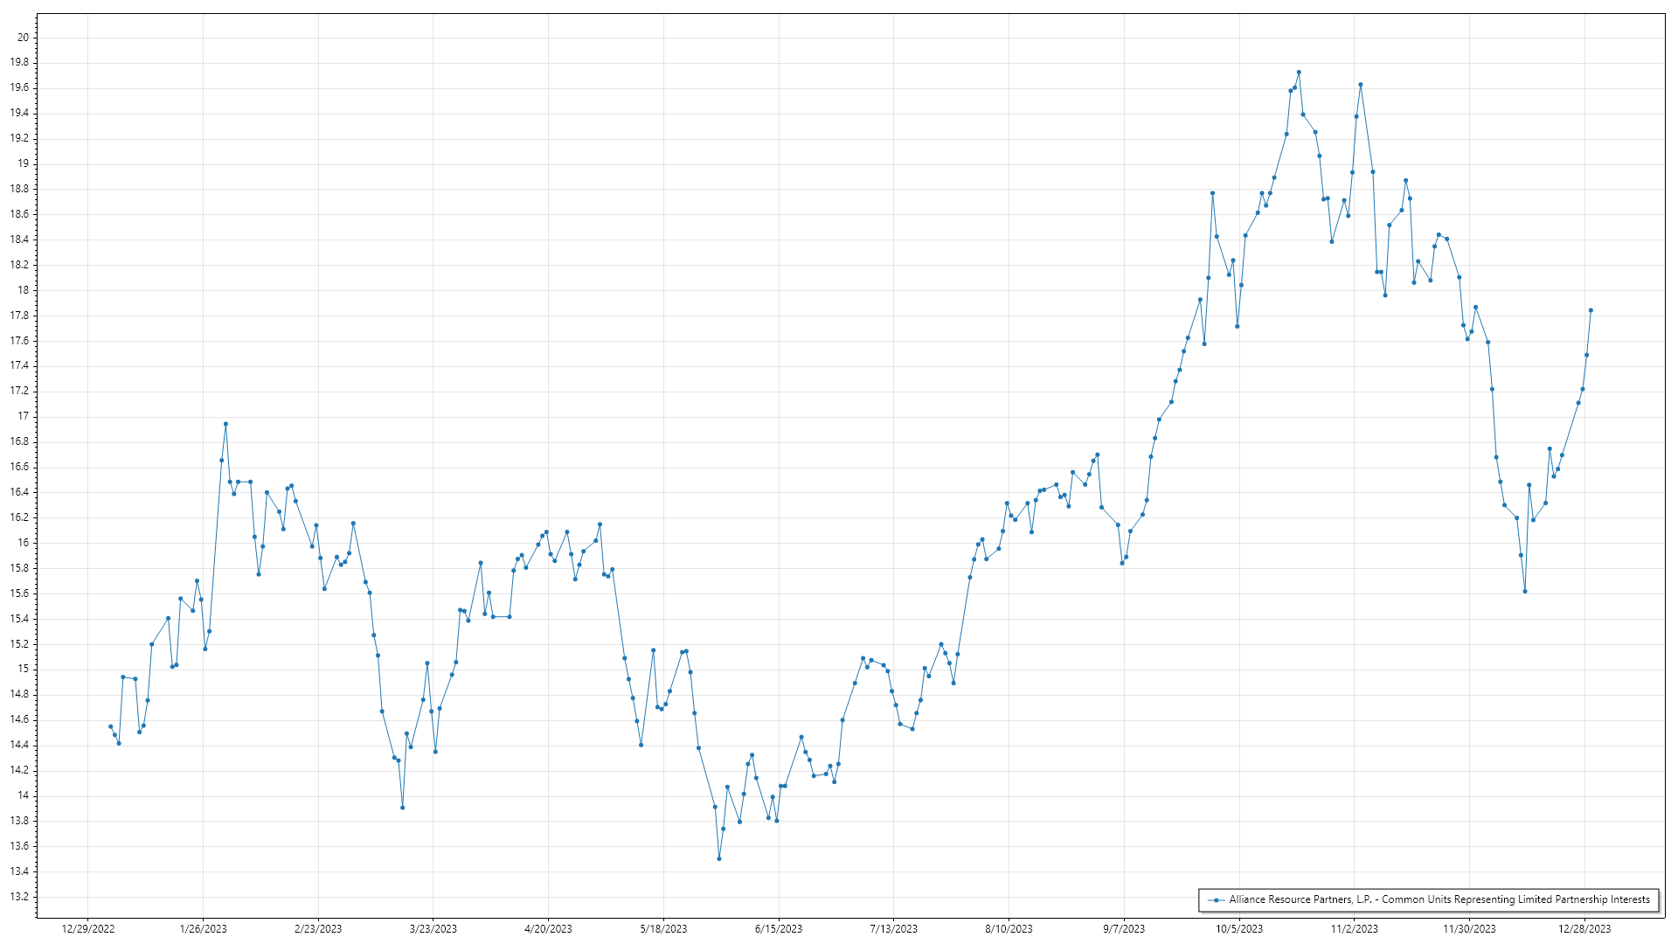This screenshot has width=1678, height=944.
Task: Click the December low point near 15.6
Action: (x=1525, y=592)
